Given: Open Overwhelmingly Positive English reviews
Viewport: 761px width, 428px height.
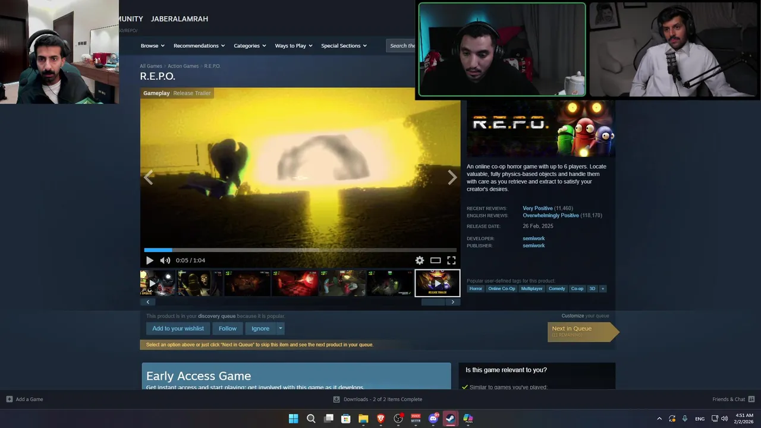Looking at the screenshot, I should (551, 216).
